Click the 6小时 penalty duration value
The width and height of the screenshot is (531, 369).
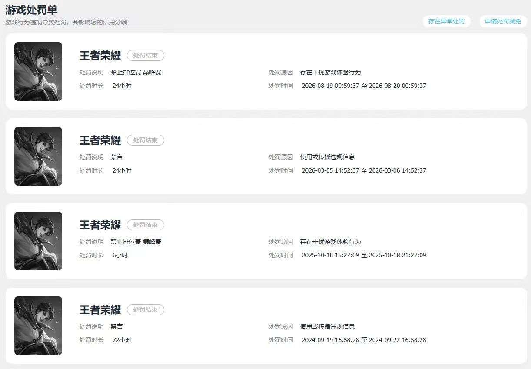120,255
